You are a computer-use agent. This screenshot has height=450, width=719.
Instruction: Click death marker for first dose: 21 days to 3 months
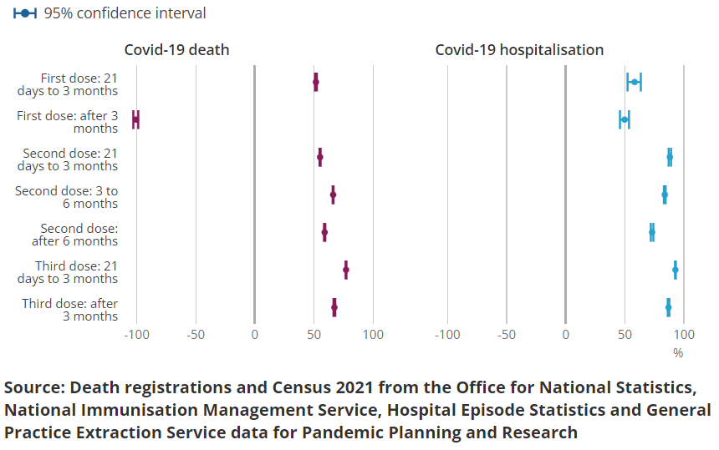click(315, 82)
